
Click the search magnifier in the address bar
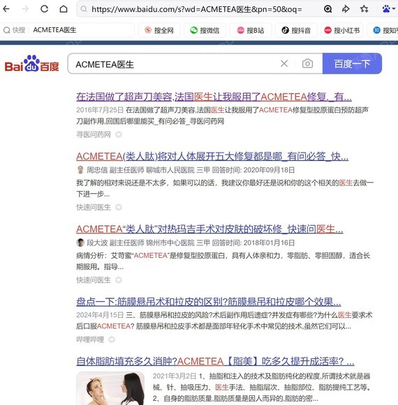point(83,9)
